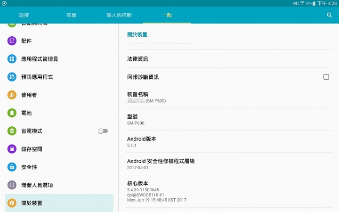Open 預設應用程式 label
The height and width of the screenshot is (212, 339).
pos(37,77)
